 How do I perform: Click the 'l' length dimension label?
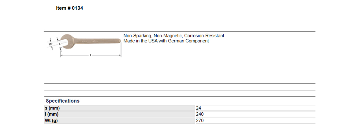tap(91, 55)
